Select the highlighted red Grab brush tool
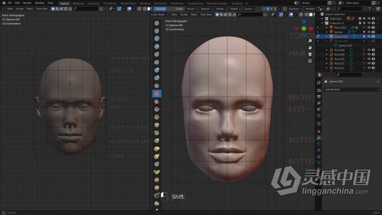 pos(157,94)
